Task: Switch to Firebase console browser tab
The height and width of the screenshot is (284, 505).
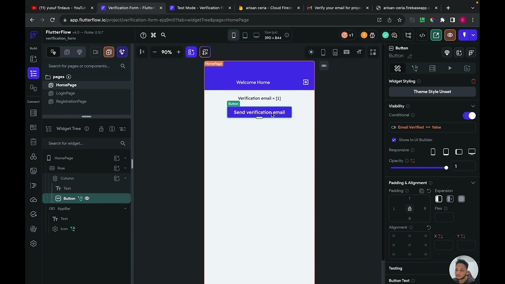Action: [x=269, y=8]
